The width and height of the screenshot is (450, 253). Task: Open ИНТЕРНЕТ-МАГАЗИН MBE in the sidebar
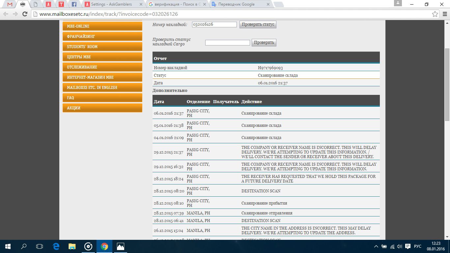[102, 77]
